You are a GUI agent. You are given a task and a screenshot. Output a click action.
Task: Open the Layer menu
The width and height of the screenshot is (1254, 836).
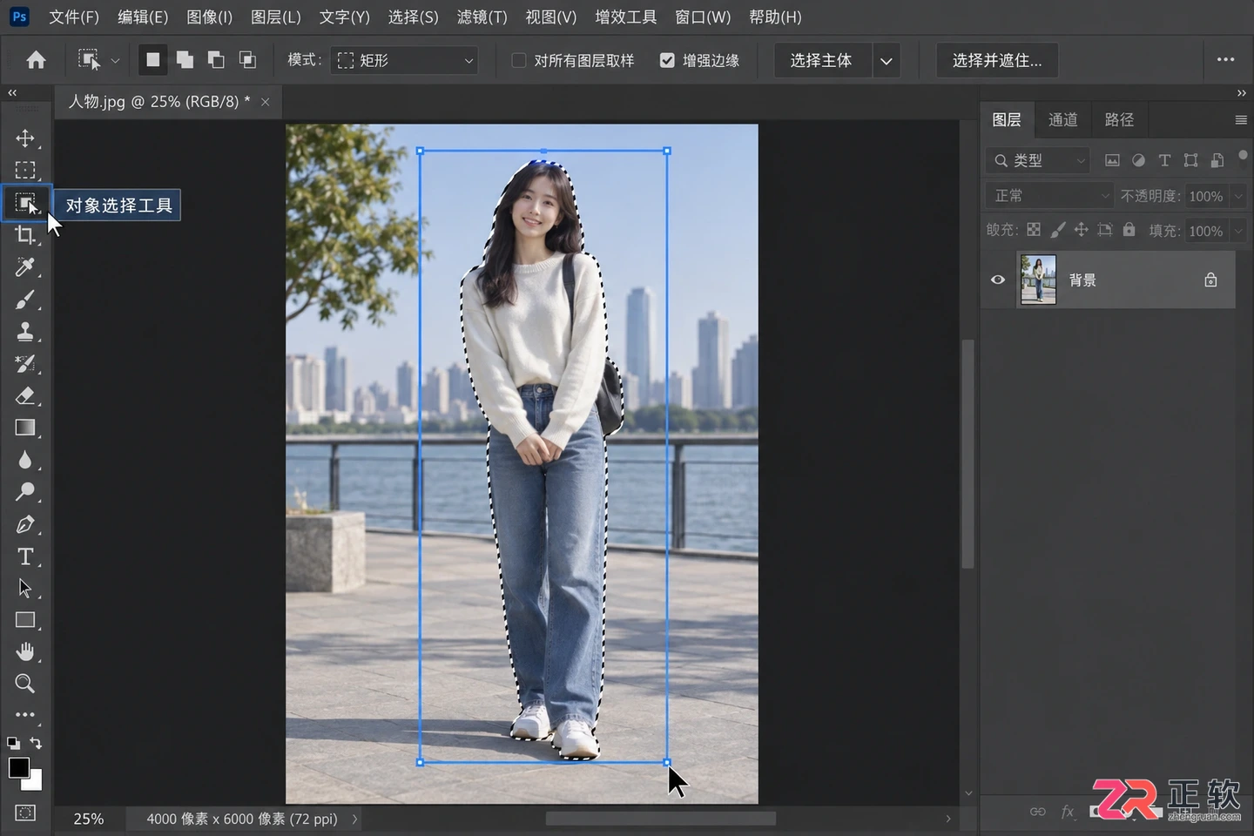coord(275,17)
